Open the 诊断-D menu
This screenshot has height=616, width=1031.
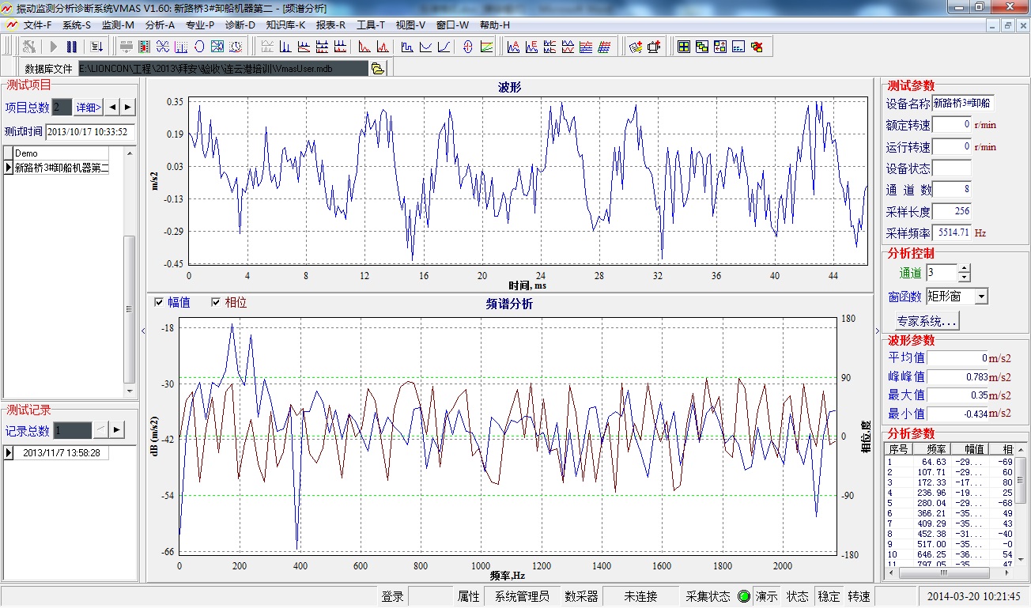pyautogui.click(x=240, y=25)
